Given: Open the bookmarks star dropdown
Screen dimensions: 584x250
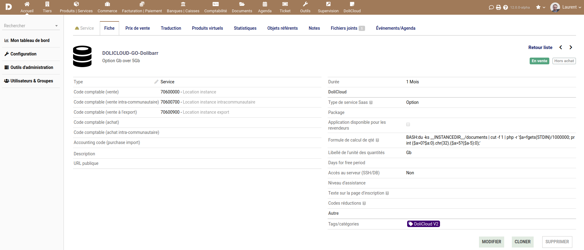Looking at the screenshot, I should [x=540, y=7].
